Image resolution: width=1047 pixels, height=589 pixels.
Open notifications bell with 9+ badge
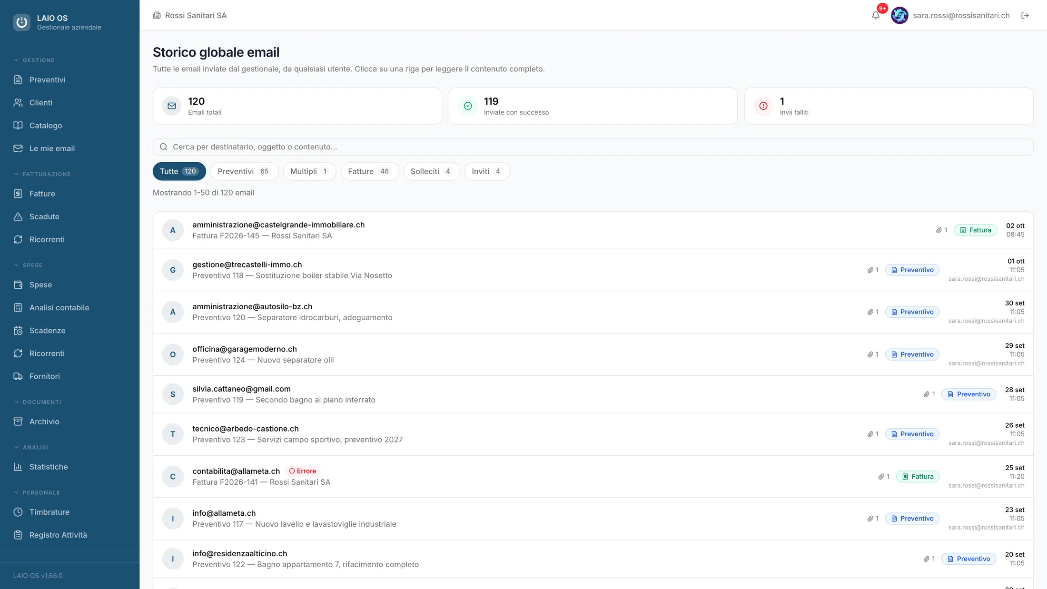click(x=876, y=15)
